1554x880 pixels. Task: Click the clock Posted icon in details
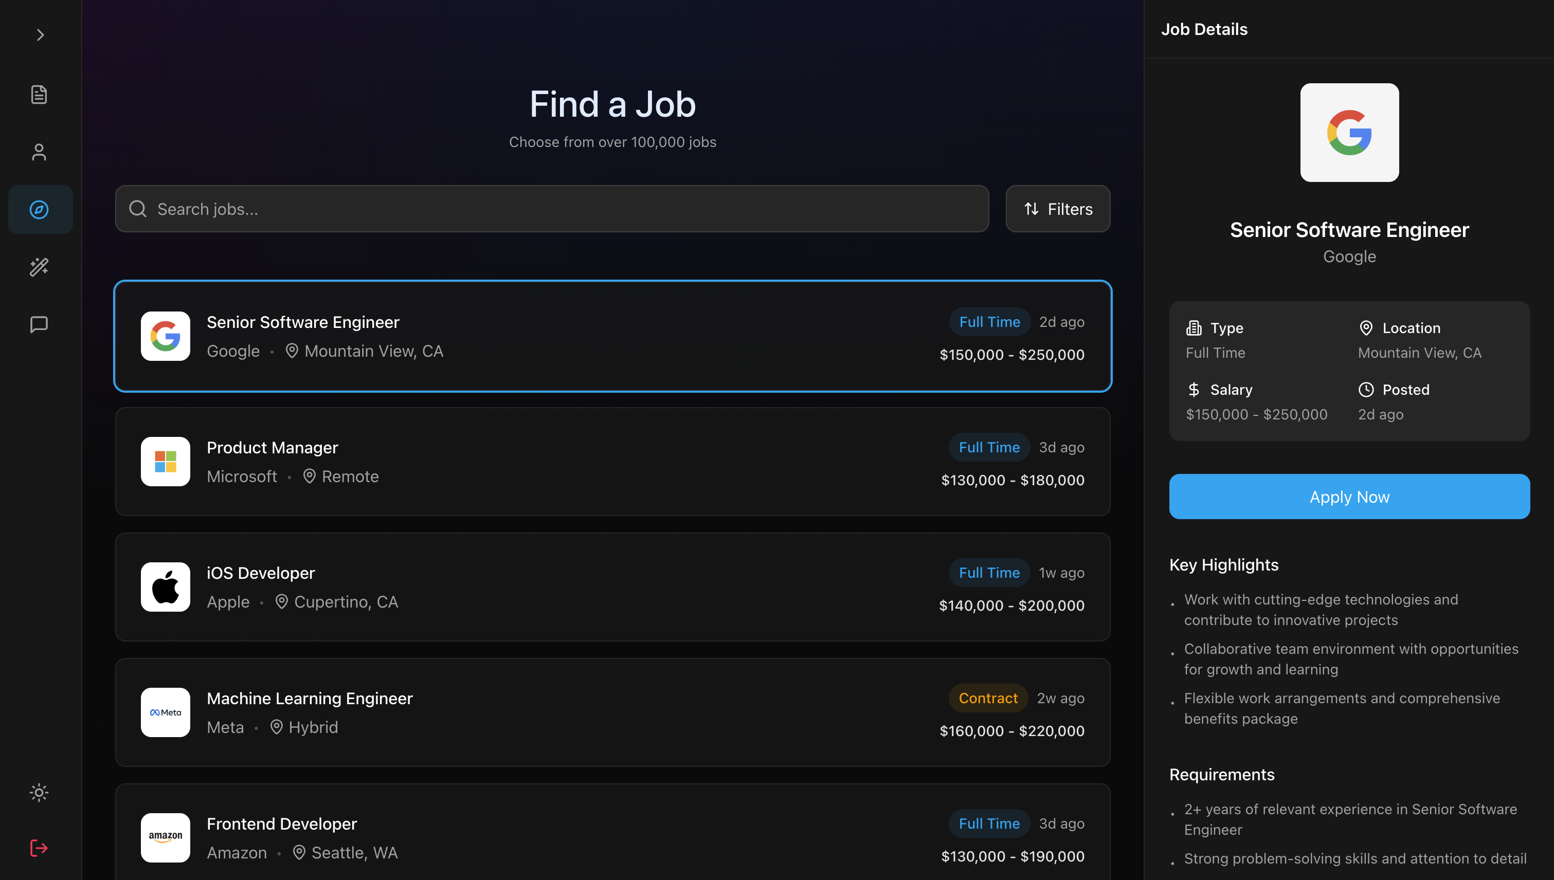point(1366,390)
